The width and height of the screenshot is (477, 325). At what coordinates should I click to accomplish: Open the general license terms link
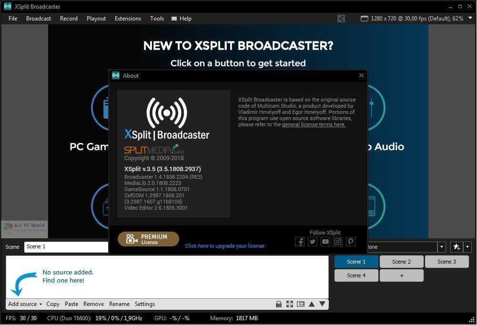point(314,124)
